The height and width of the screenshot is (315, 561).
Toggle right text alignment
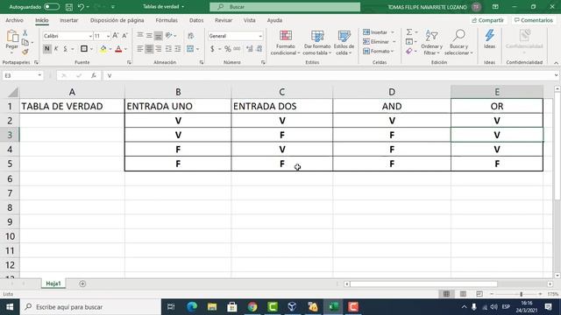tap(159, 49)
